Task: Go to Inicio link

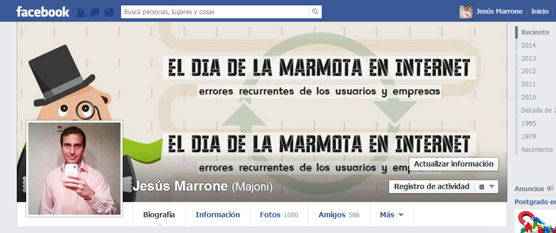Action: (540, 12)
